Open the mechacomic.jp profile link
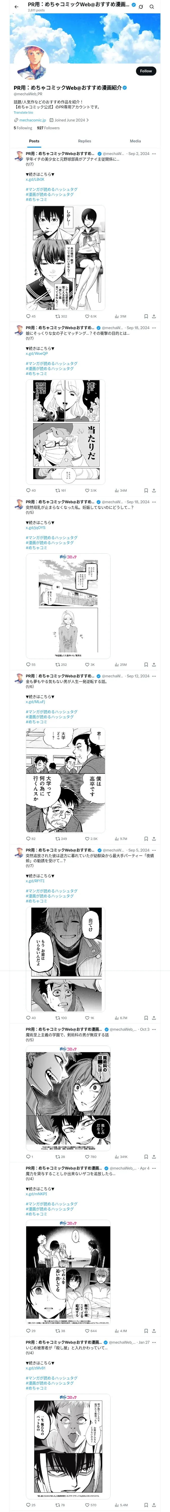The image size is (170, 1512). (33, 120)
